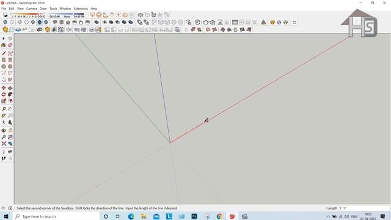
Task: Select the Protractor tool
Action: pos(4,116)
